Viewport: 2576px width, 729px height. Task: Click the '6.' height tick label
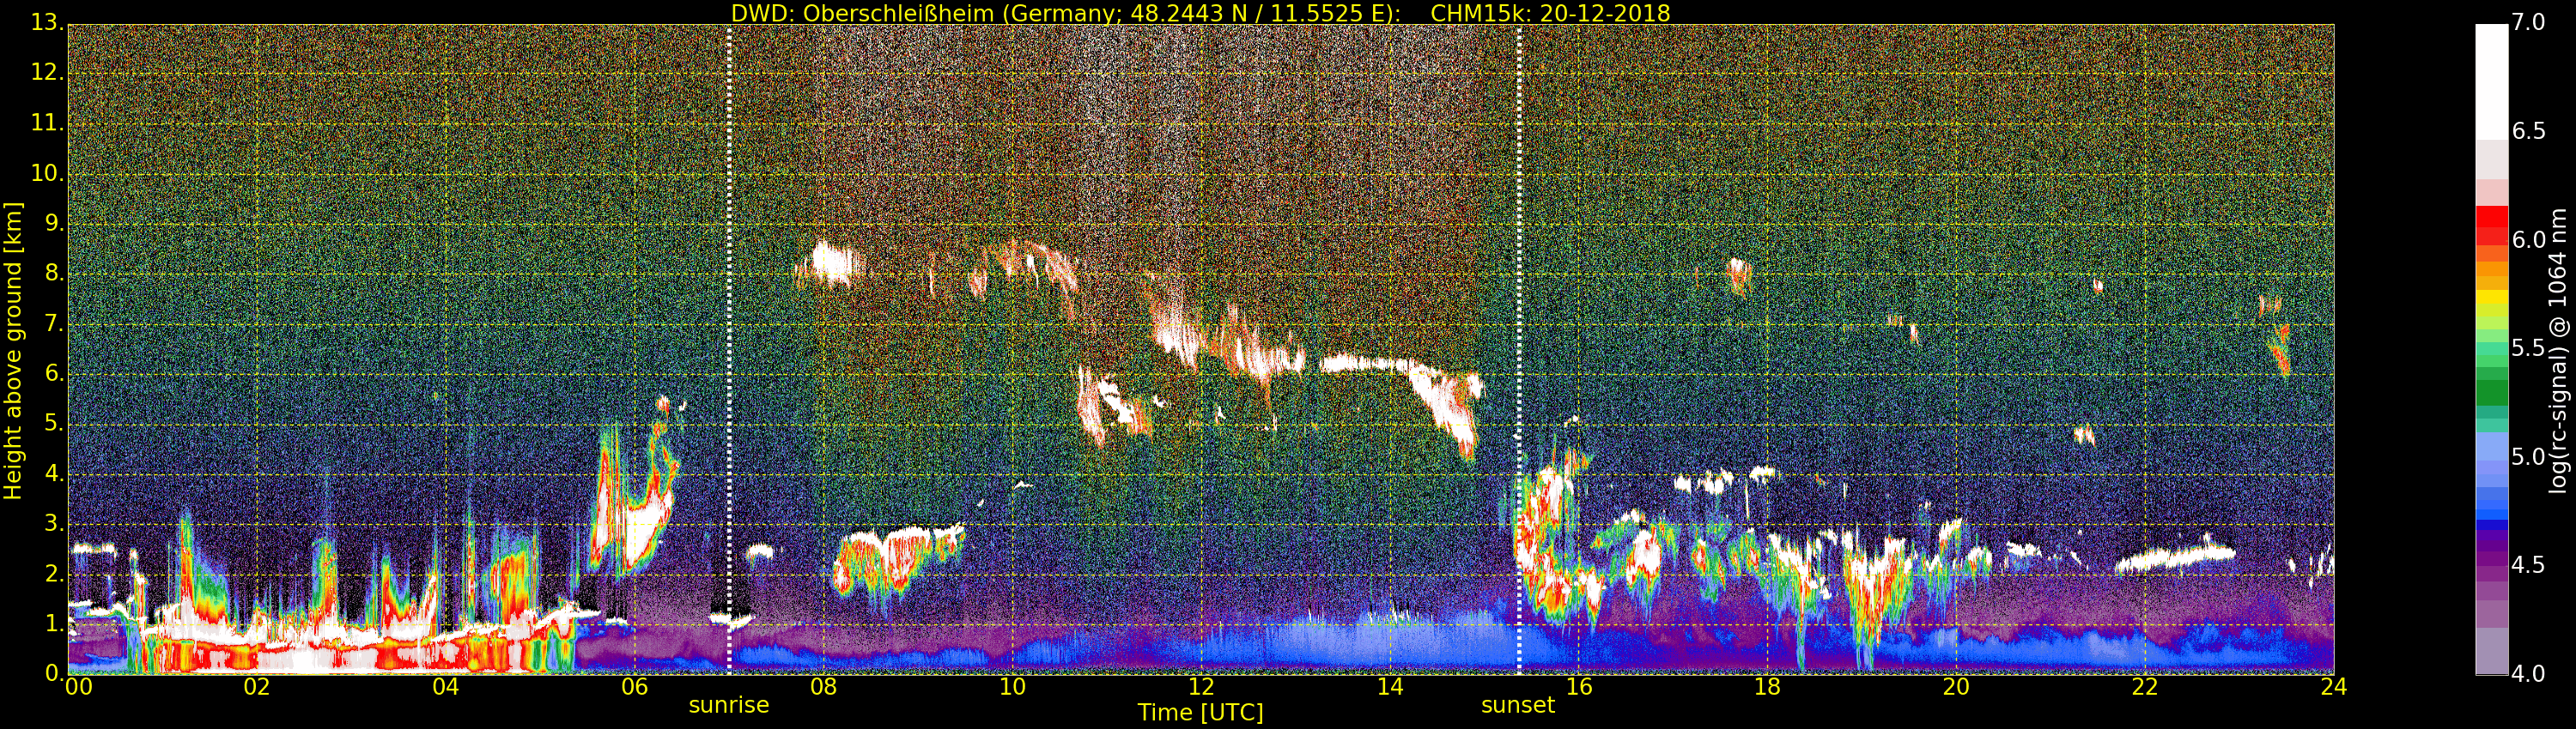pos(54,373)
